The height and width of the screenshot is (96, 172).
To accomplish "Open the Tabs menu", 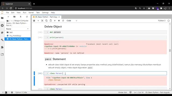I will [38, 13].
